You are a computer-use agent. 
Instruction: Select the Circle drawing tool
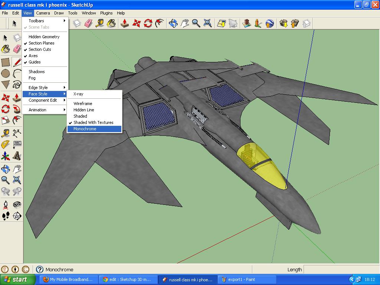coord(5,73)
